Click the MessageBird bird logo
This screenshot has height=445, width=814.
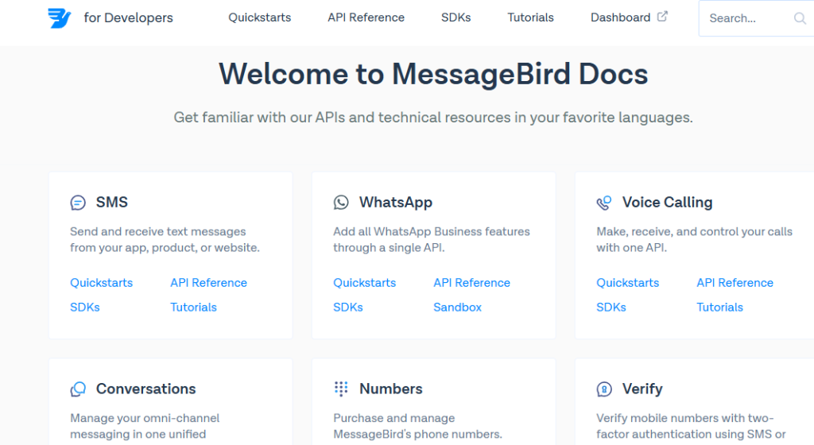pos(59,18)
